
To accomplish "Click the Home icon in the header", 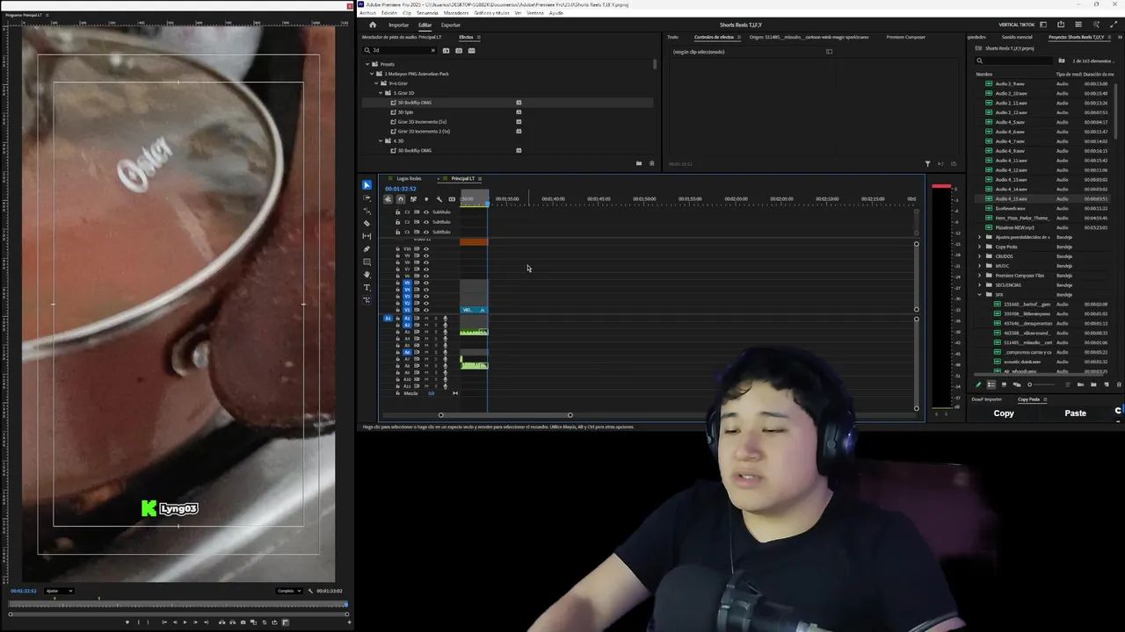I will click(x=373, y=25).
